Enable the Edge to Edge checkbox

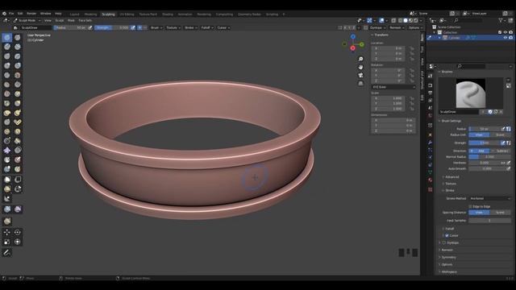(471, 206)
